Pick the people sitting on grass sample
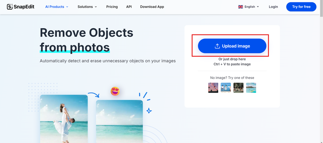Viewport: 323px width, 143px height. (x=238, y=88)
